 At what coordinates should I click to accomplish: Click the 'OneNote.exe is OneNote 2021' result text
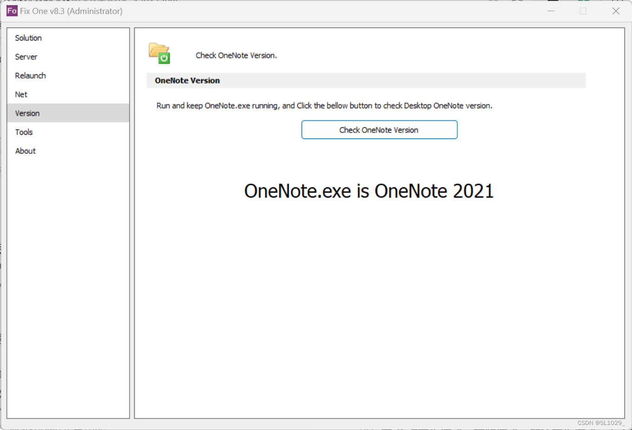pos(369,191)
